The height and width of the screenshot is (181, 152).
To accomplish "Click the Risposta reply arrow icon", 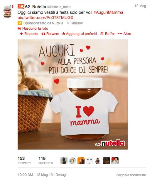I will [x=21, y=34].
